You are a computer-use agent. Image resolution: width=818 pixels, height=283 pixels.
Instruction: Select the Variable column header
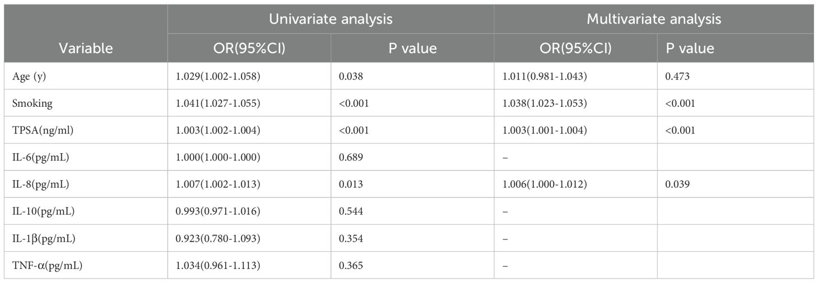coord(86,48)
